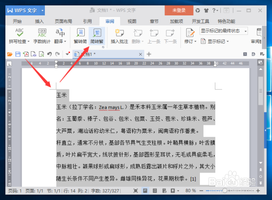Insert a comment with 插入批注
272x200 pixels.
119,36
